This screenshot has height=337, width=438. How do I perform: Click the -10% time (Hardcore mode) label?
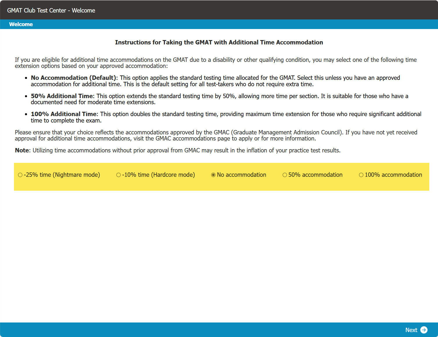(x=159, y=175)
